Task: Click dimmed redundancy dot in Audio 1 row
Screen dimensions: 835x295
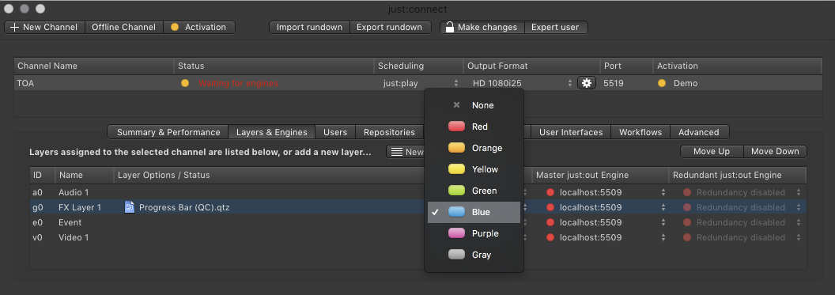Action: click(687, 192)
